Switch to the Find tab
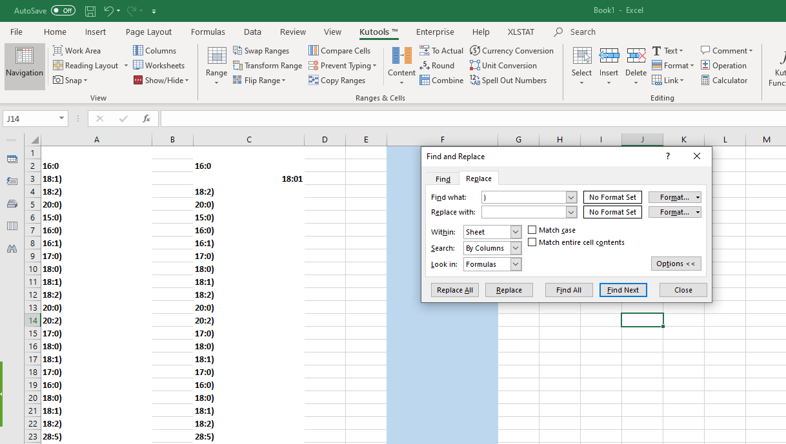The width and height of the screenshot is (786, 444). tap(441, 179)
